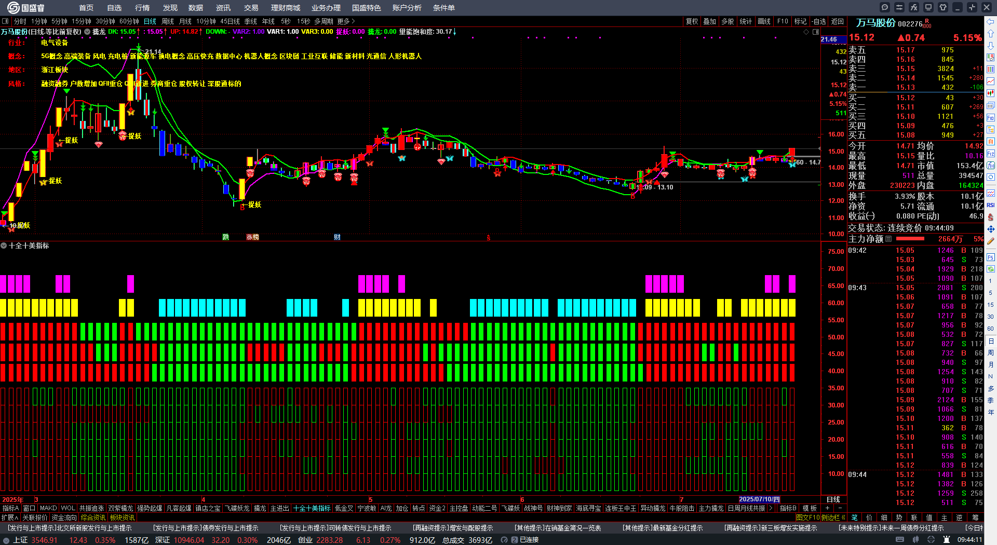997x545 pixels.
Task: Select the 月 monthly period in sidebar
Action: [991, 365]
